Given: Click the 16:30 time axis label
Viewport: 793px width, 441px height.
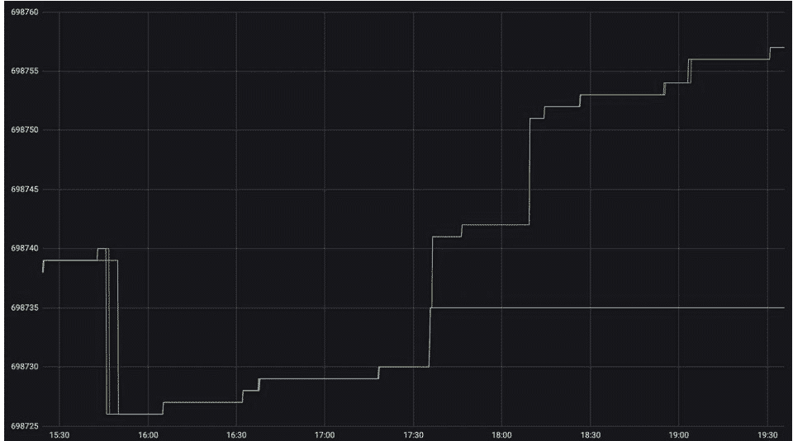Looking at the screenshot, I should pyautogui.click(x=236, y=435).
